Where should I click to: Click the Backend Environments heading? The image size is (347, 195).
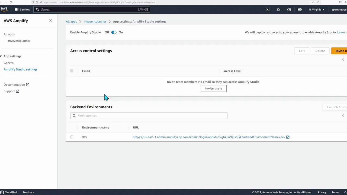click(91, 107)
